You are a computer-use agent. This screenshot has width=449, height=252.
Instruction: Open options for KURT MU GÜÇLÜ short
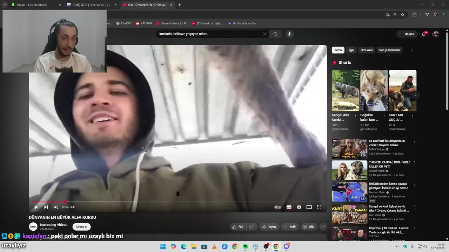[x=413, y=117]
